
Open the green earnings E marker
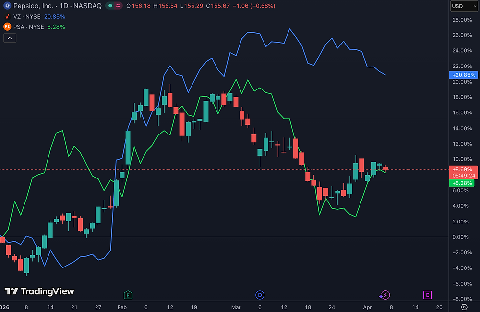(128, 295)
